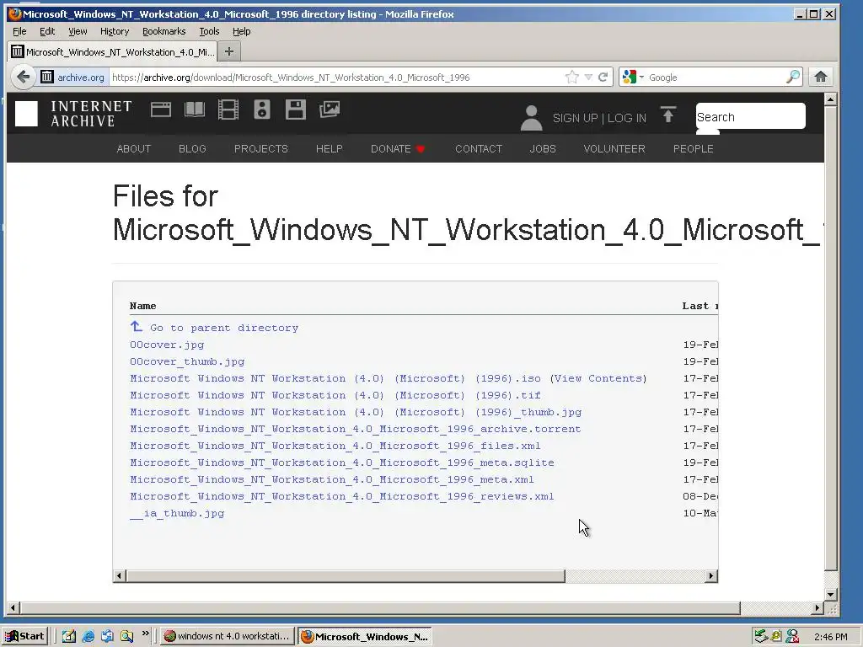Open the CONTACT navigation link

[x=479, y=148]
